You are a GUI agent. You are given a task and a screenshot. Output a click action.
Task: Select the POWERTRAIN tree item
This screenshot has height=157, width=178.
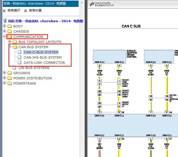[25, 83]
